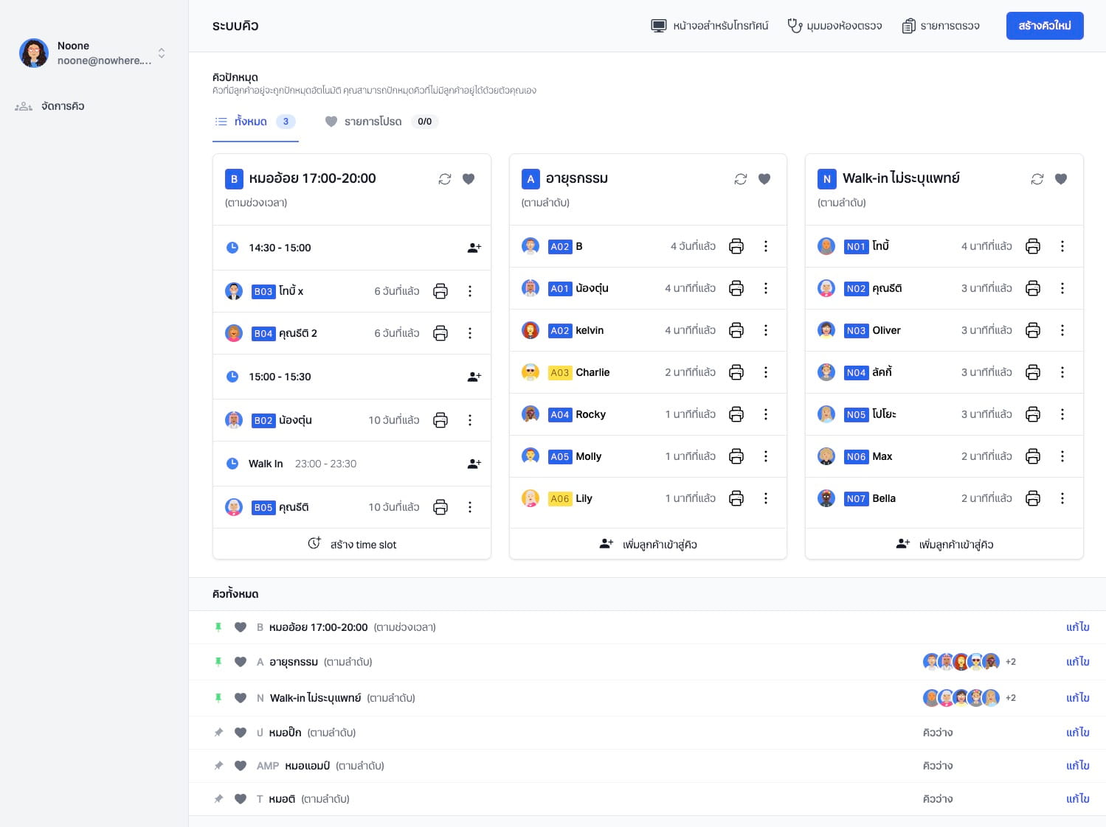
Task: Click the yellow A06 badge for Lily
Action: [559, 499]
